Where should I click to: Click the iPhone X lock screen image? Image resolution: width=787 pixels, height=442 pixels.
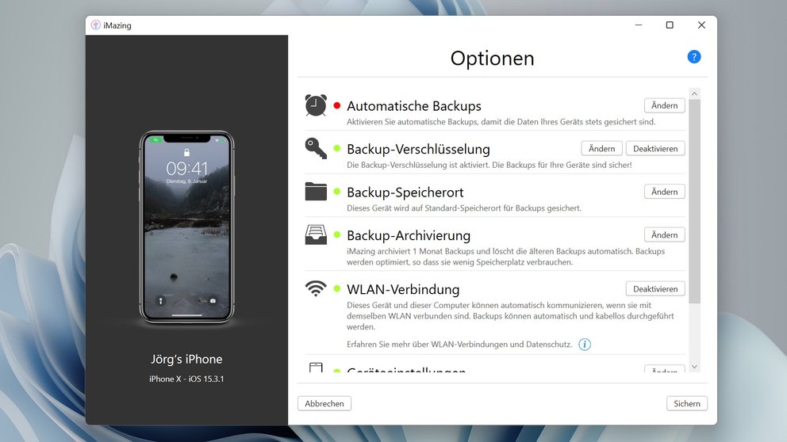pyautogui.click(x=186, y=227)
